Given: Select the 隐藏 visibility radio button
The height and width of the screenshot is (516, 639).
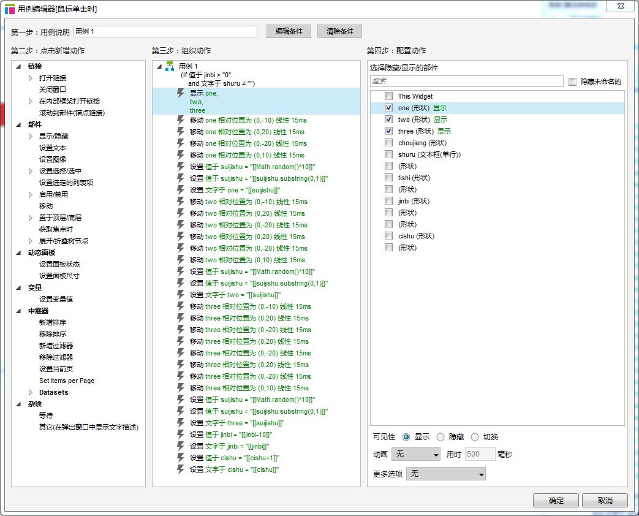Looking at the screenshot, I should [440, 437].
